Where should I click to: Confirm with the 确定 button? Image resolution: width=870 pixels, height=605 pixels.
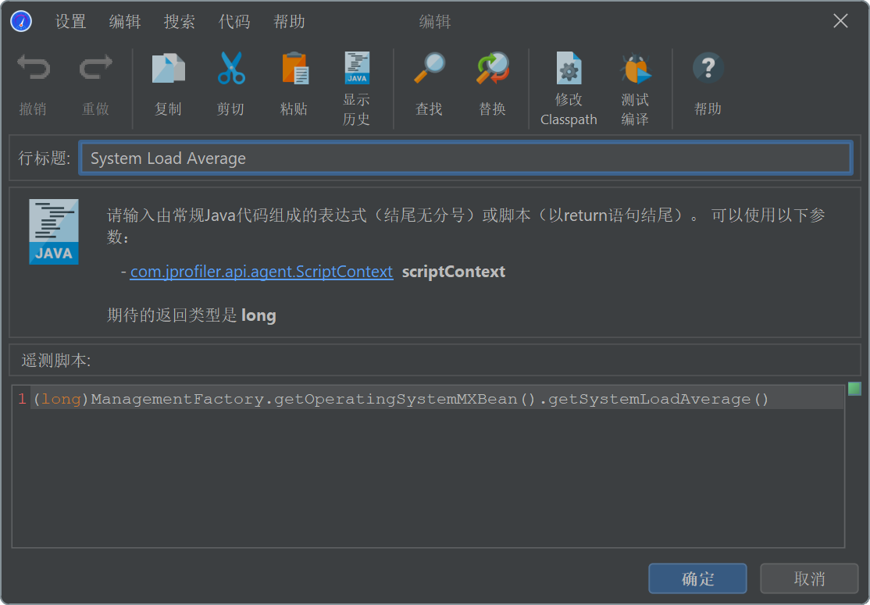697,578
